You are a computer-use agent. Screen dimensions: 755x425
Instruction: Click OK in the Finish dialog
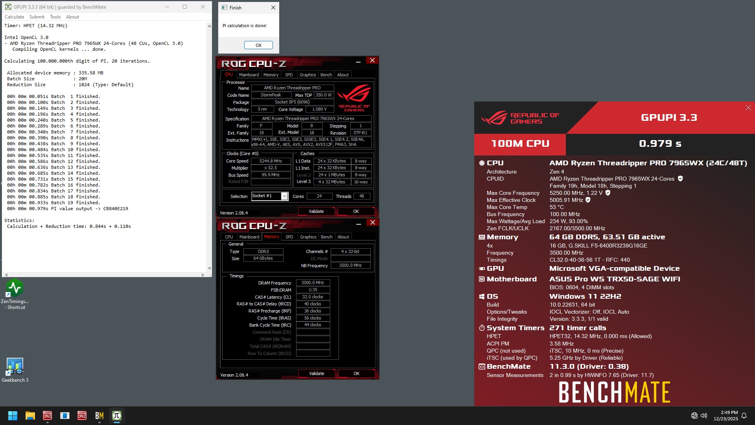point(258,45)
